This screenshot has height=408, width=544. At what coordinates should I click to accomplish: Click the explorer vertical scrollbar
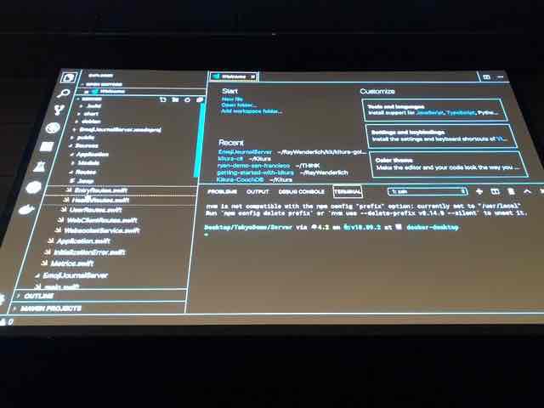click(x=198, y=139)
